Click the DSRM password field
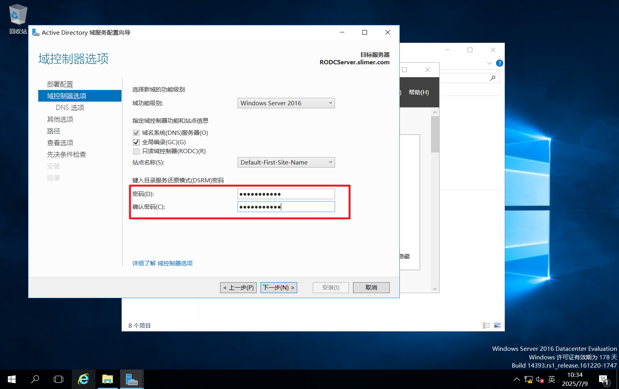This screenshot has height=389, width=619. coord(286,194)
